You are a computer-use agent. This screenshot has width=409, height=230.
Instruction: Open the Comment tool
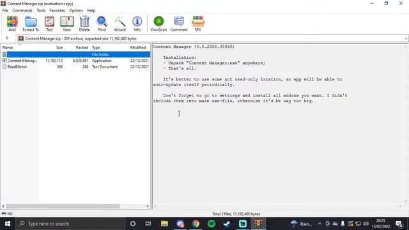179,24
